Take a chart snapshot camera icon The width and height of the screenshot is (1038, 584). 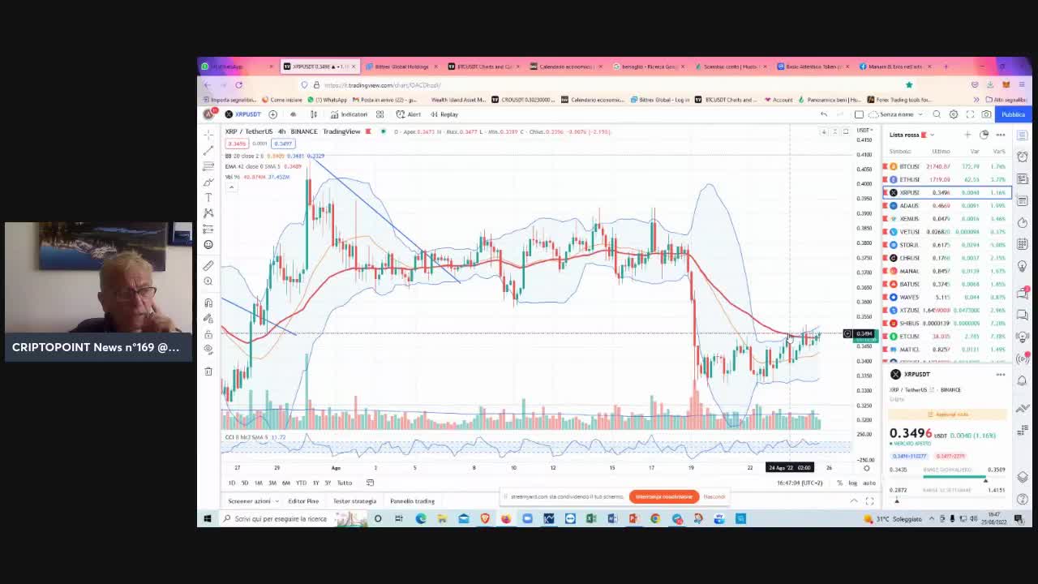coord(986,114)
